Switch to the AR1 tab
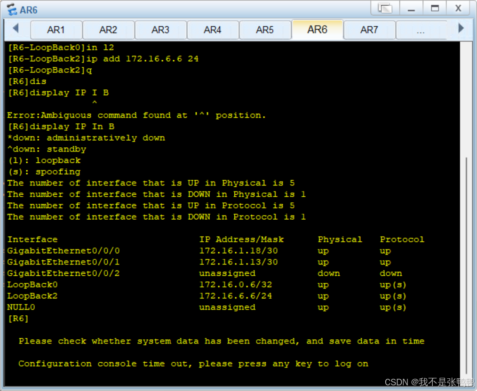This screenshot has height=391, width=477. 56,30
